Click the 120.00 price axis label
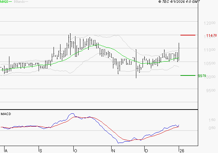Image resolution: width=218 pixels, height=153 pixels. (x=210, y=23)
